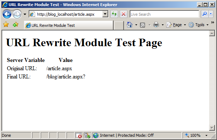The image size is (217, 140).
Task: Open the Page menu
Action: (176, 25)
